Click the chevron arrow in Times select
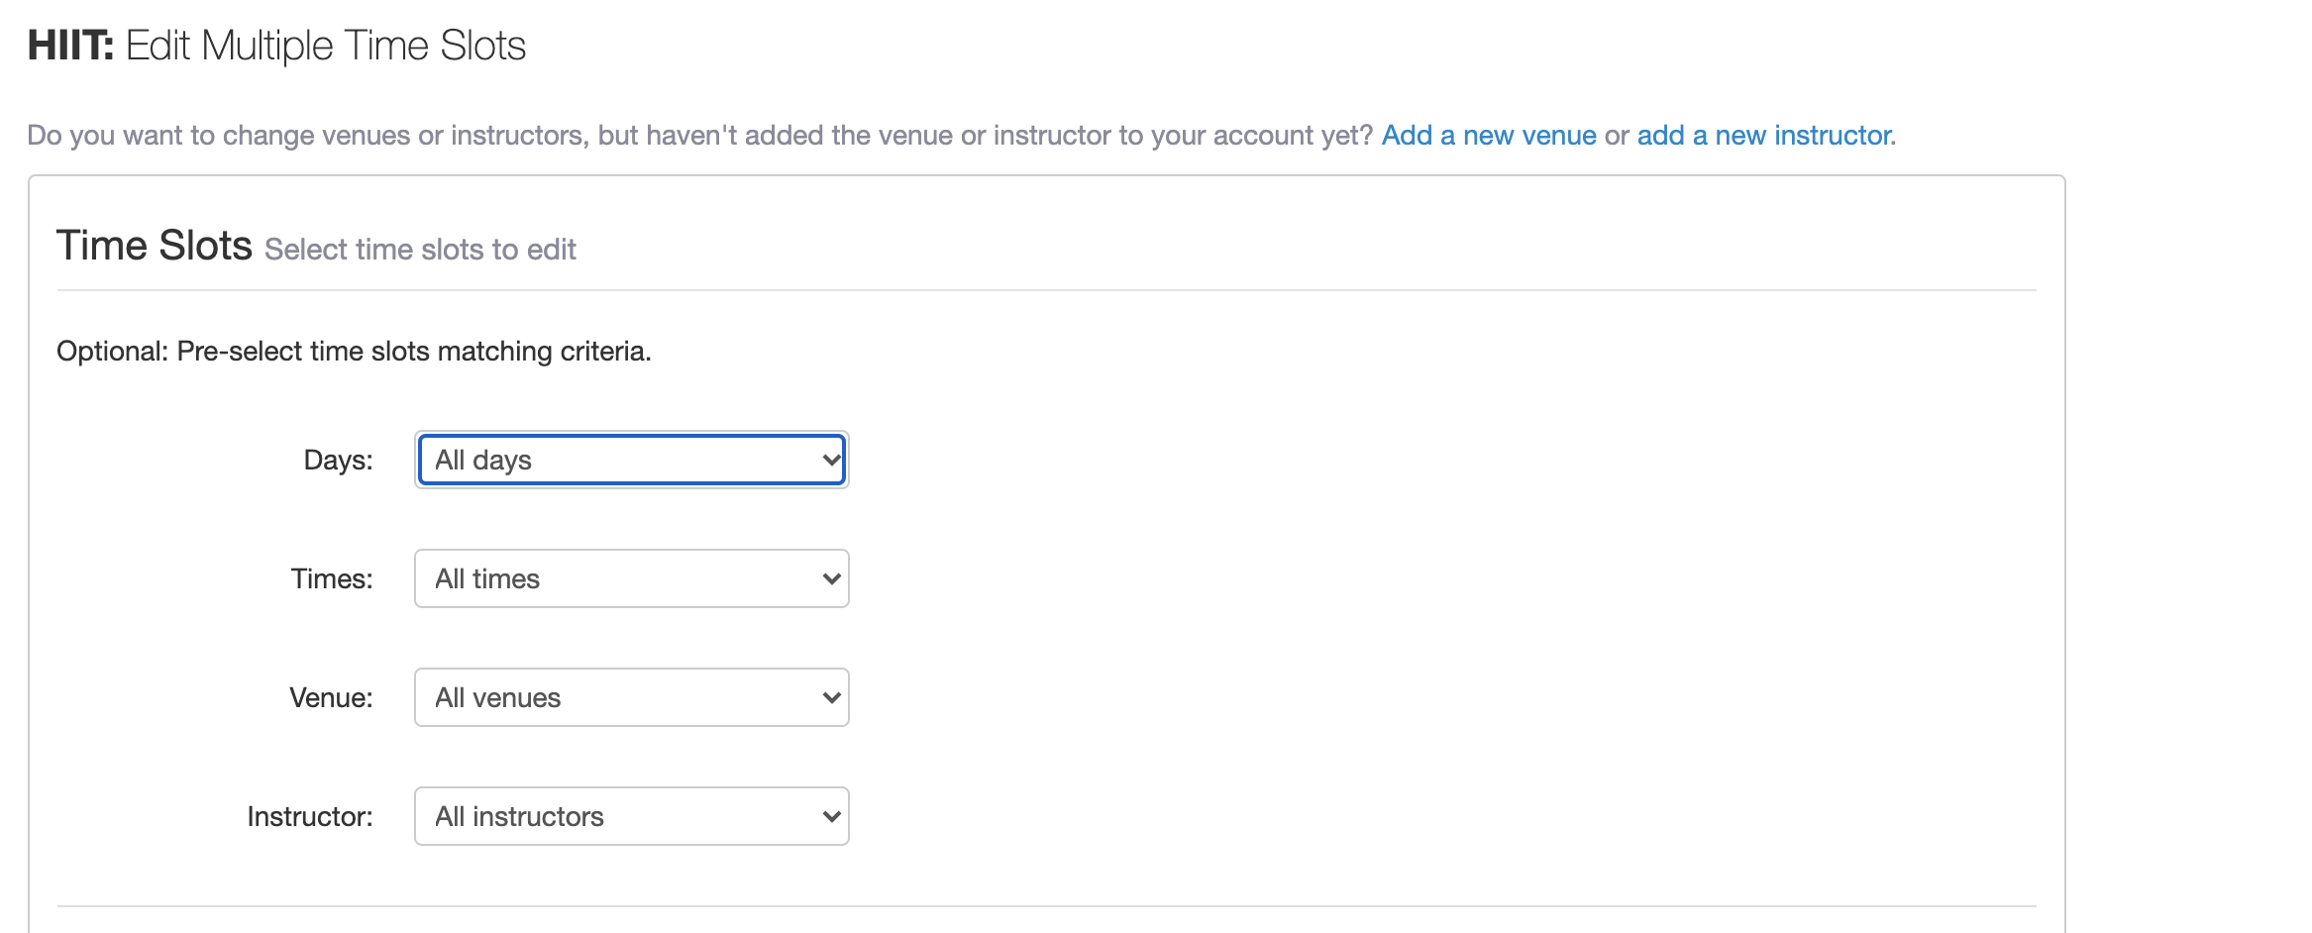The height and width of the screenshot is (933, 2312). coord(831,578)
